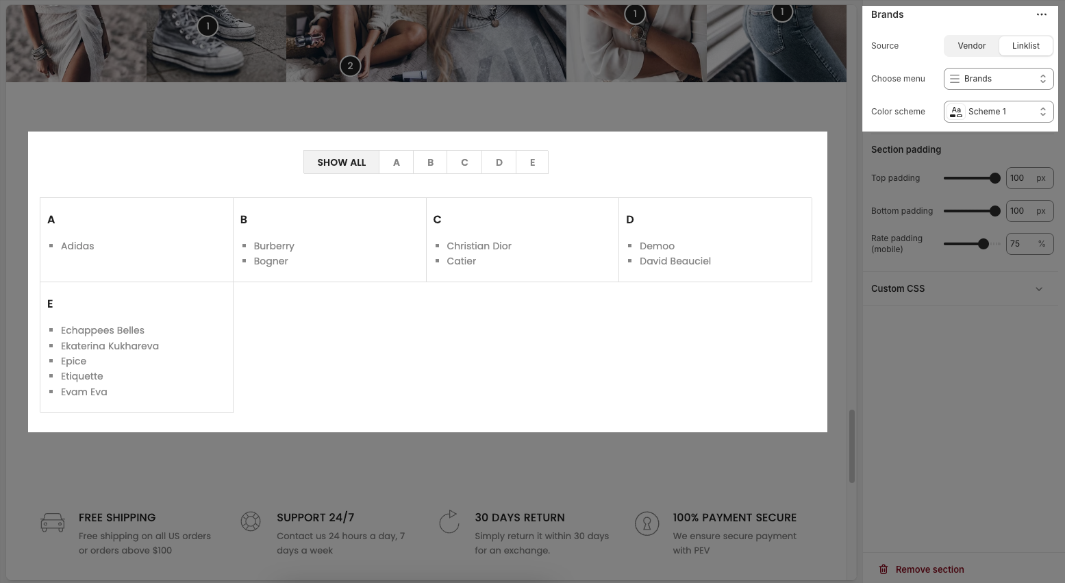The height and width of the screenshot is (583, 1065).
Task: Open the Epice brand link
Action: point(73,361)
